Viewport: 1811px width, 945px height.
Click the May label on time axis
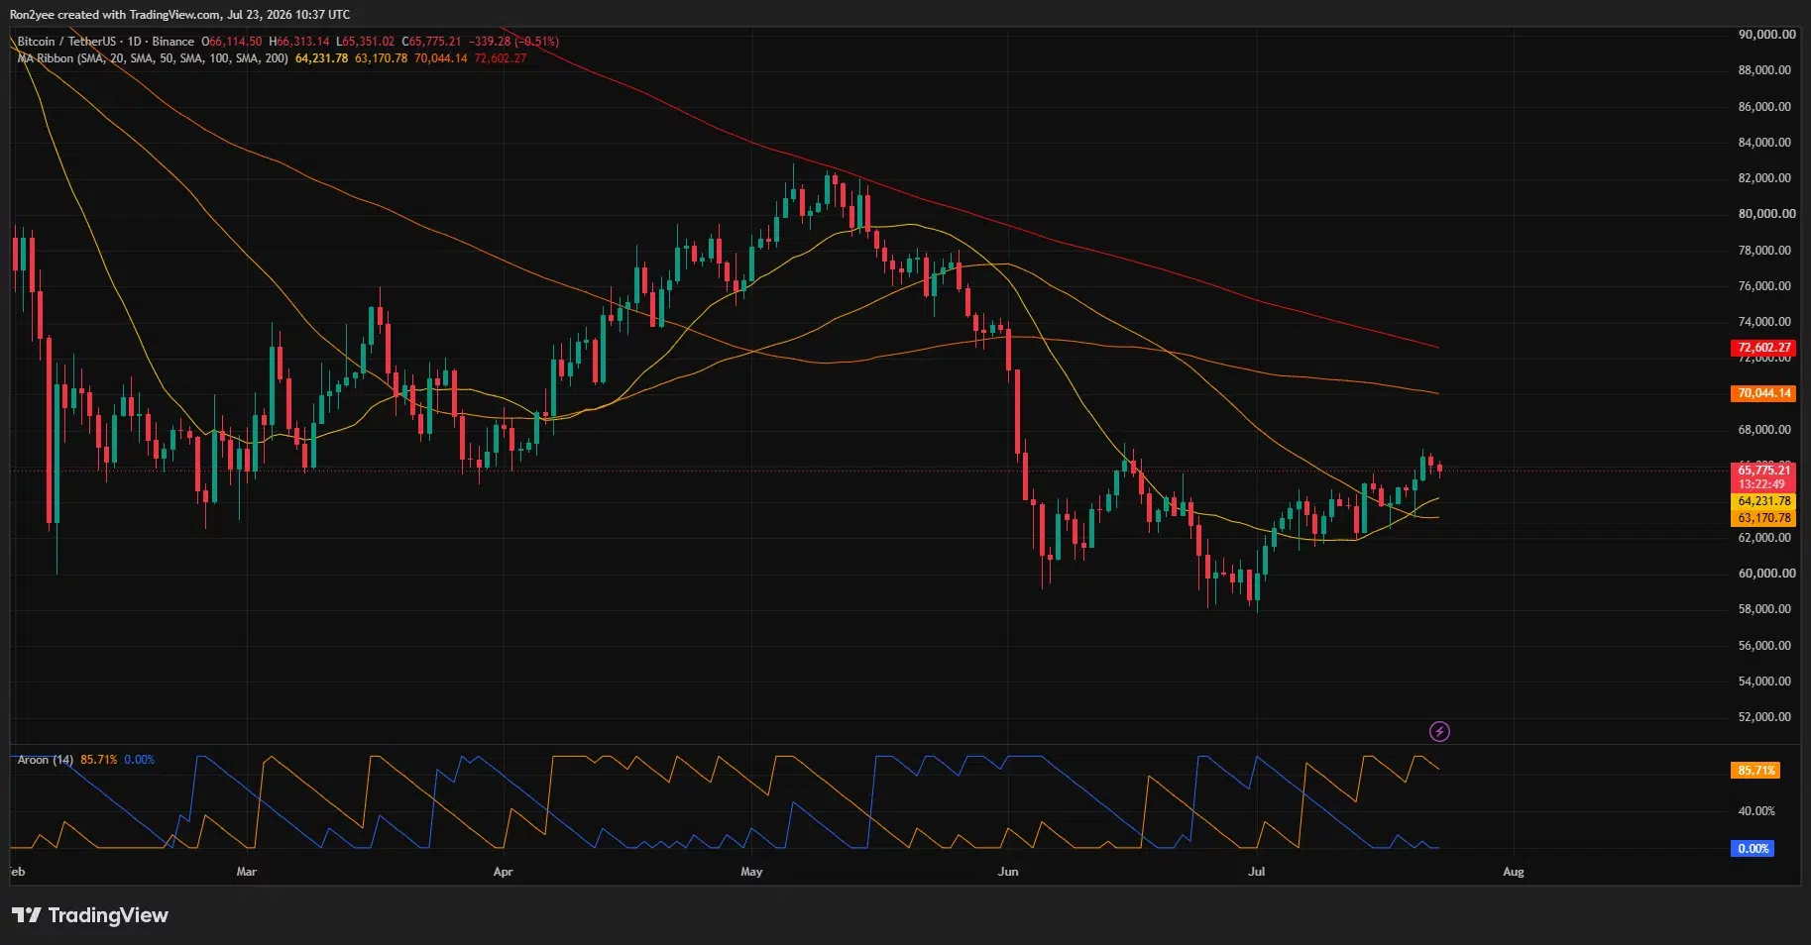tap(751, 872)
